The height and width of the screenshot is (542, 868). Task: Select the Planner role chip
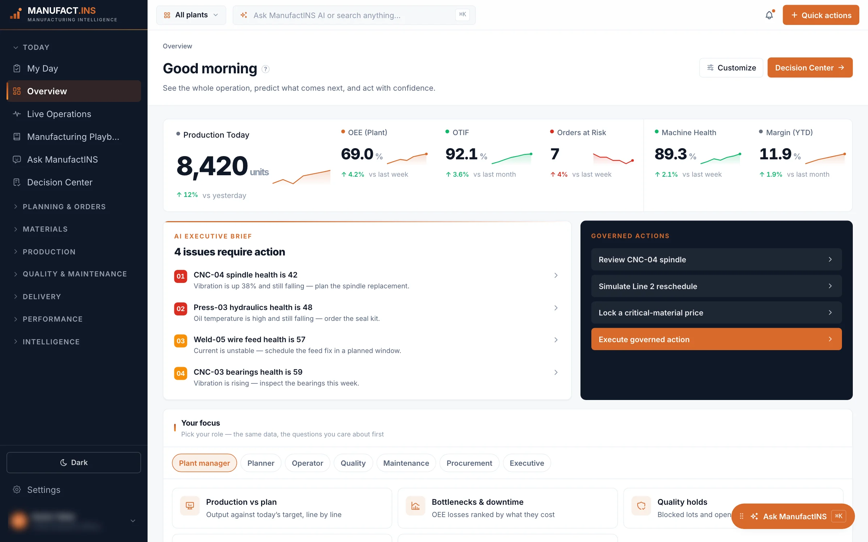pos(261,463)
